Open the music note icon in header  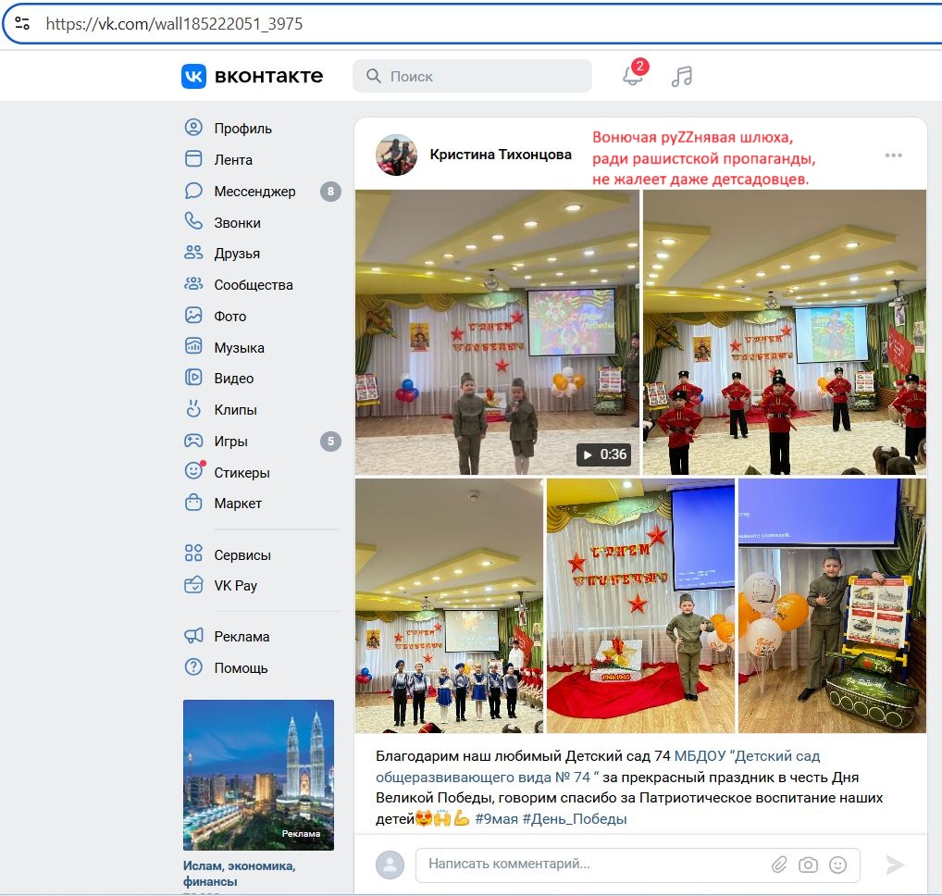682,76
